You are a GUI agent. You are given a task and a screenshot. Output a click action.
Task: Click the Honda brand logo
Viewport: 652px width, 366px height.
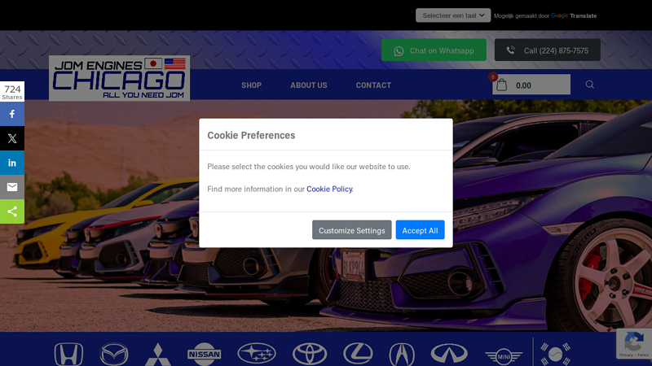(68, 354)
